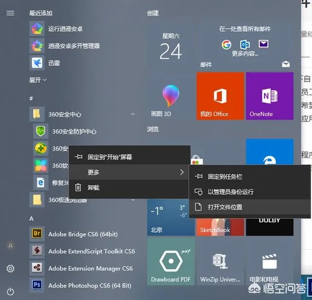
Task: Open the 我的 Office tile
Action: coord(220,96)
